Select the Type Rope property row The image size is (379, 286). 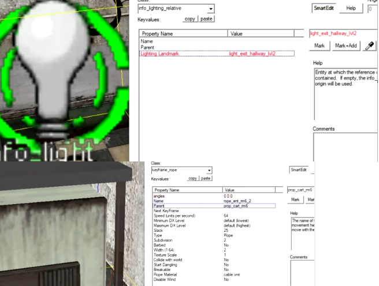tap(214, 235)
